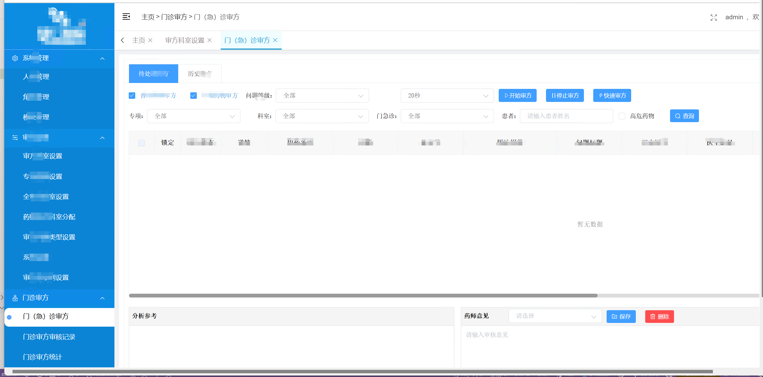This screenshot has height=377, width=763.
Task: Close the 审方科室设置 tab
Action: click(210, 40)
